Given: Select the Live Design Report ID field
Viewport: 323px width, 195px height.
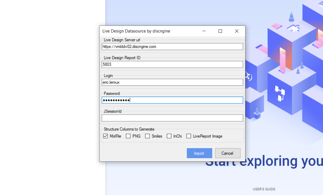Looking at the screenshot, I should coord(172,64).
